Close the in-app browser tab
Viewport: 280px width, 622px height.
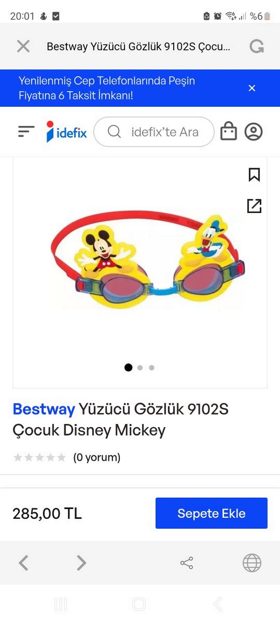click(23, 46)
